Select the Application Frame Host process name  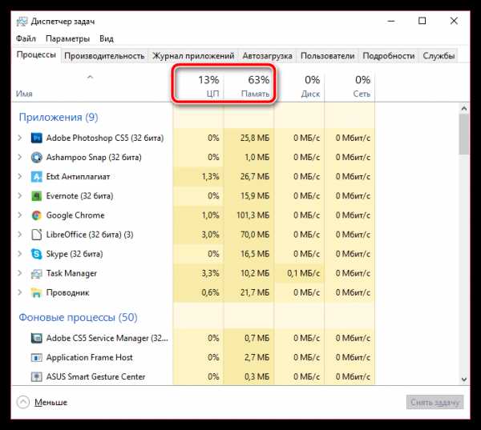click(89, 358)
